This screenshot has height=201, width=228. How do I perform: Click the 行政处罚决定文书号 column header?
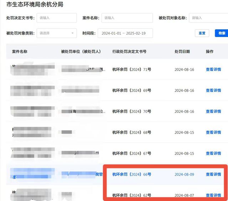point(129,51)
